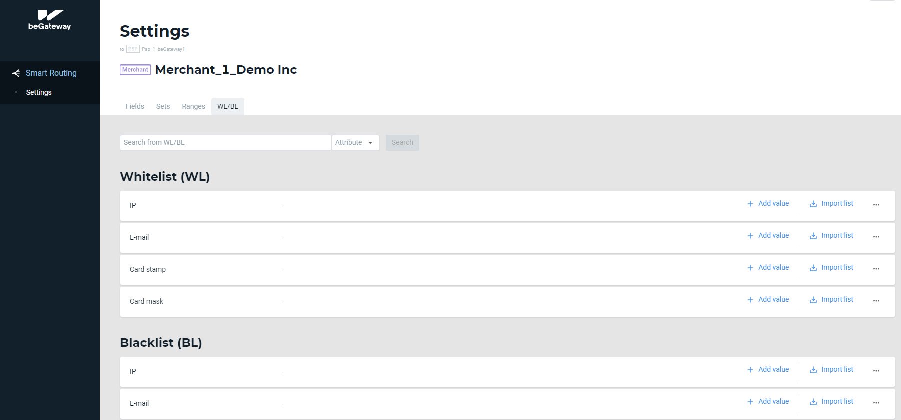
Task: Open Smart Routing in the sidebar
Action: pos(50,73)
